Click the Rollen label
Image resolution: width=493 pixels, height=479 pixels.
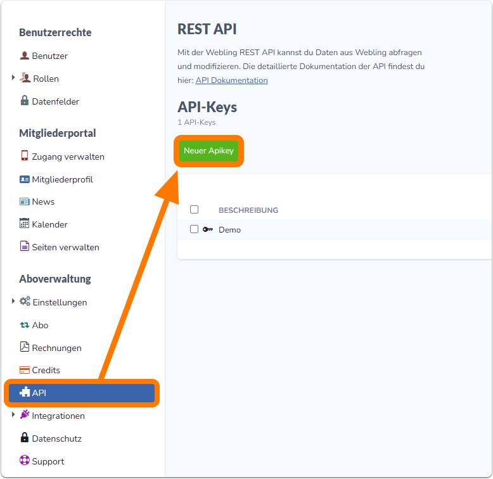pyautogui.click(x=46, y=79)
